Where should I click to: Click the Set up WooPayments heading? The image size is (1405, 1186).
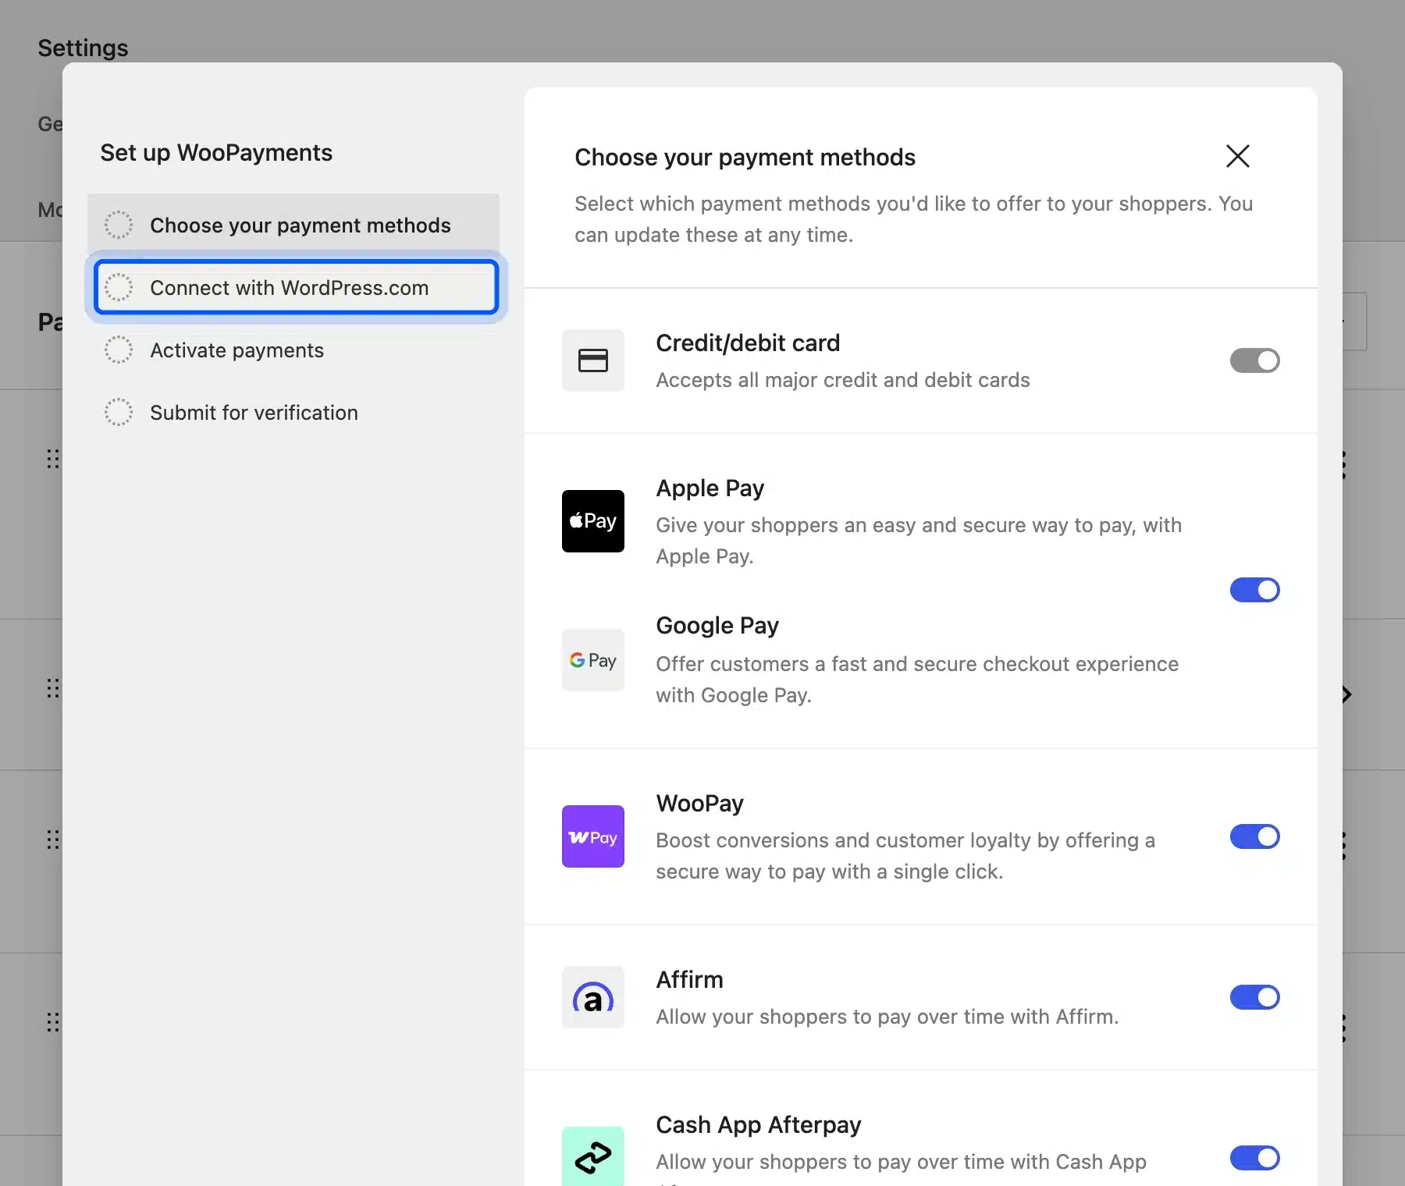tap(216, 153)
